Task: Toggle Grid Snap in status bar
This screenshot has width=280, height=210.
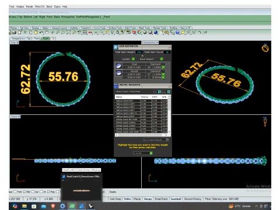Action: (116, 199)
